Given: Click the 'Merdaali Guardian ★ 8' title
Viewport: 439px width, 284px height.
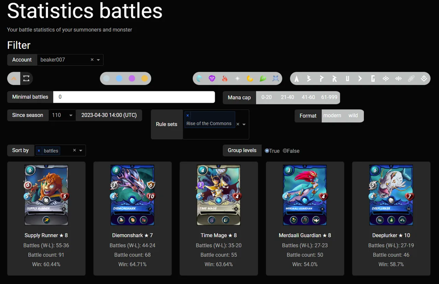Looking at the screenshot, I should (305, 235).
